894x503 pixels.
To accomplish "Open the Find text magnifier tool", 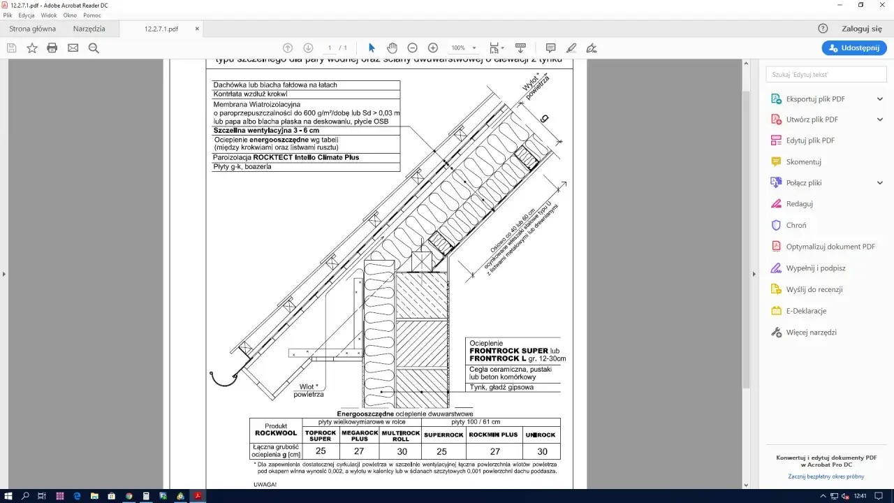I will click(94, 48).
